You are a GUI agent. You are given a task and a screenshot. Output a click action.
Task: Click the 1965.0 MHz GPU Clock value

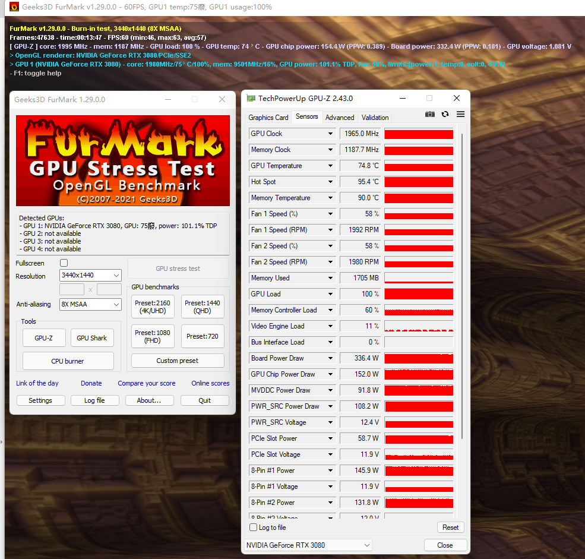pos(360,134)
